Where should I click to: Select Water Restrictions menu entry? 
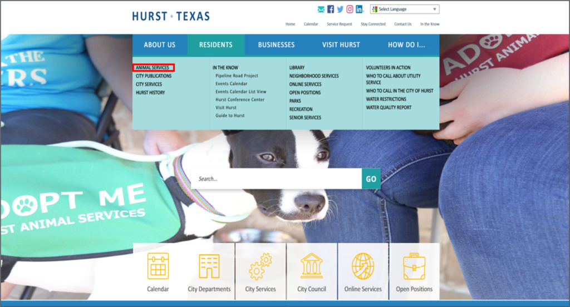[386, 99]
